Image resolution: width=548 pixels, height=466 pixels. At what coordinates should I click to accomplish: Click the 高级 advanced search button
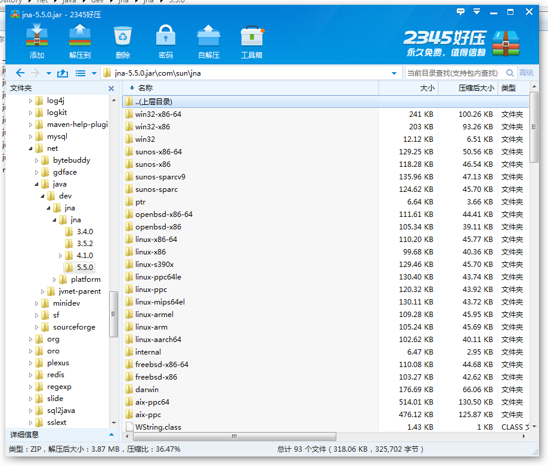[527, 72]
